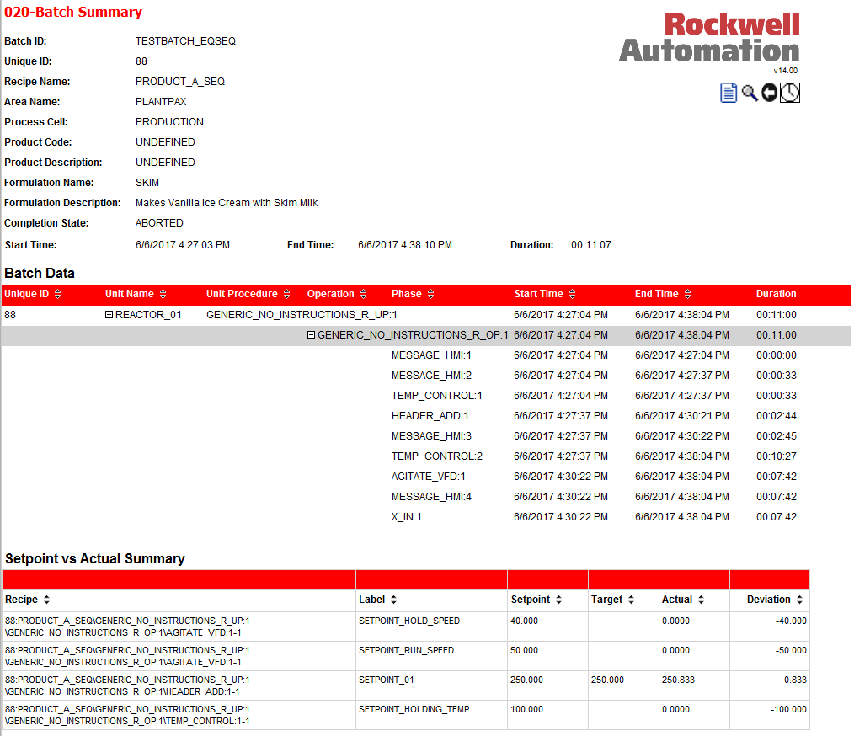
Task: Collapse GENERIC_NO_INSTRUCTIONS_R_OP:1 operation row
Action: tap(311, 335)
